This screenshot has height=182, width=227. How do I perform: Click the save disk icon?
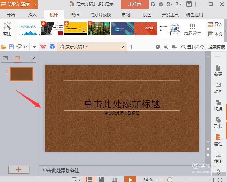point(11,47)
